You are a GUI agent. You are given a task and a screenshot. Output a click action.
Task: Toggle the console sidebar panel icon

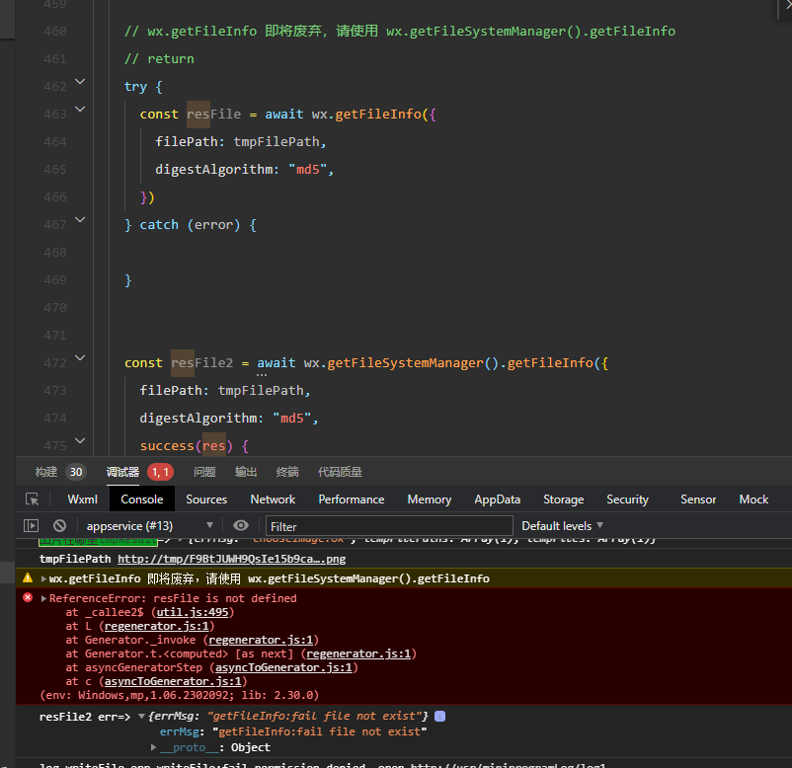tap(32, 525)
